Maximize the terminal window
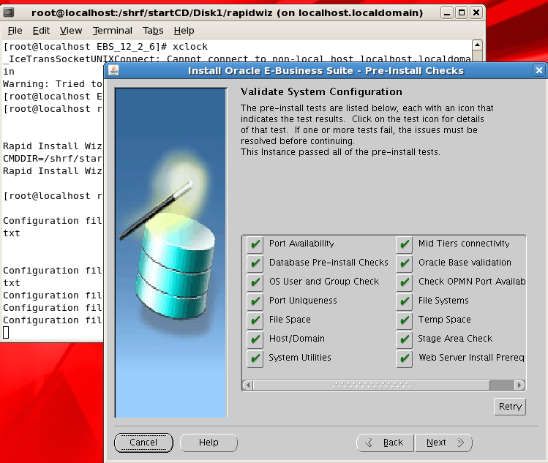 [462, 13]
